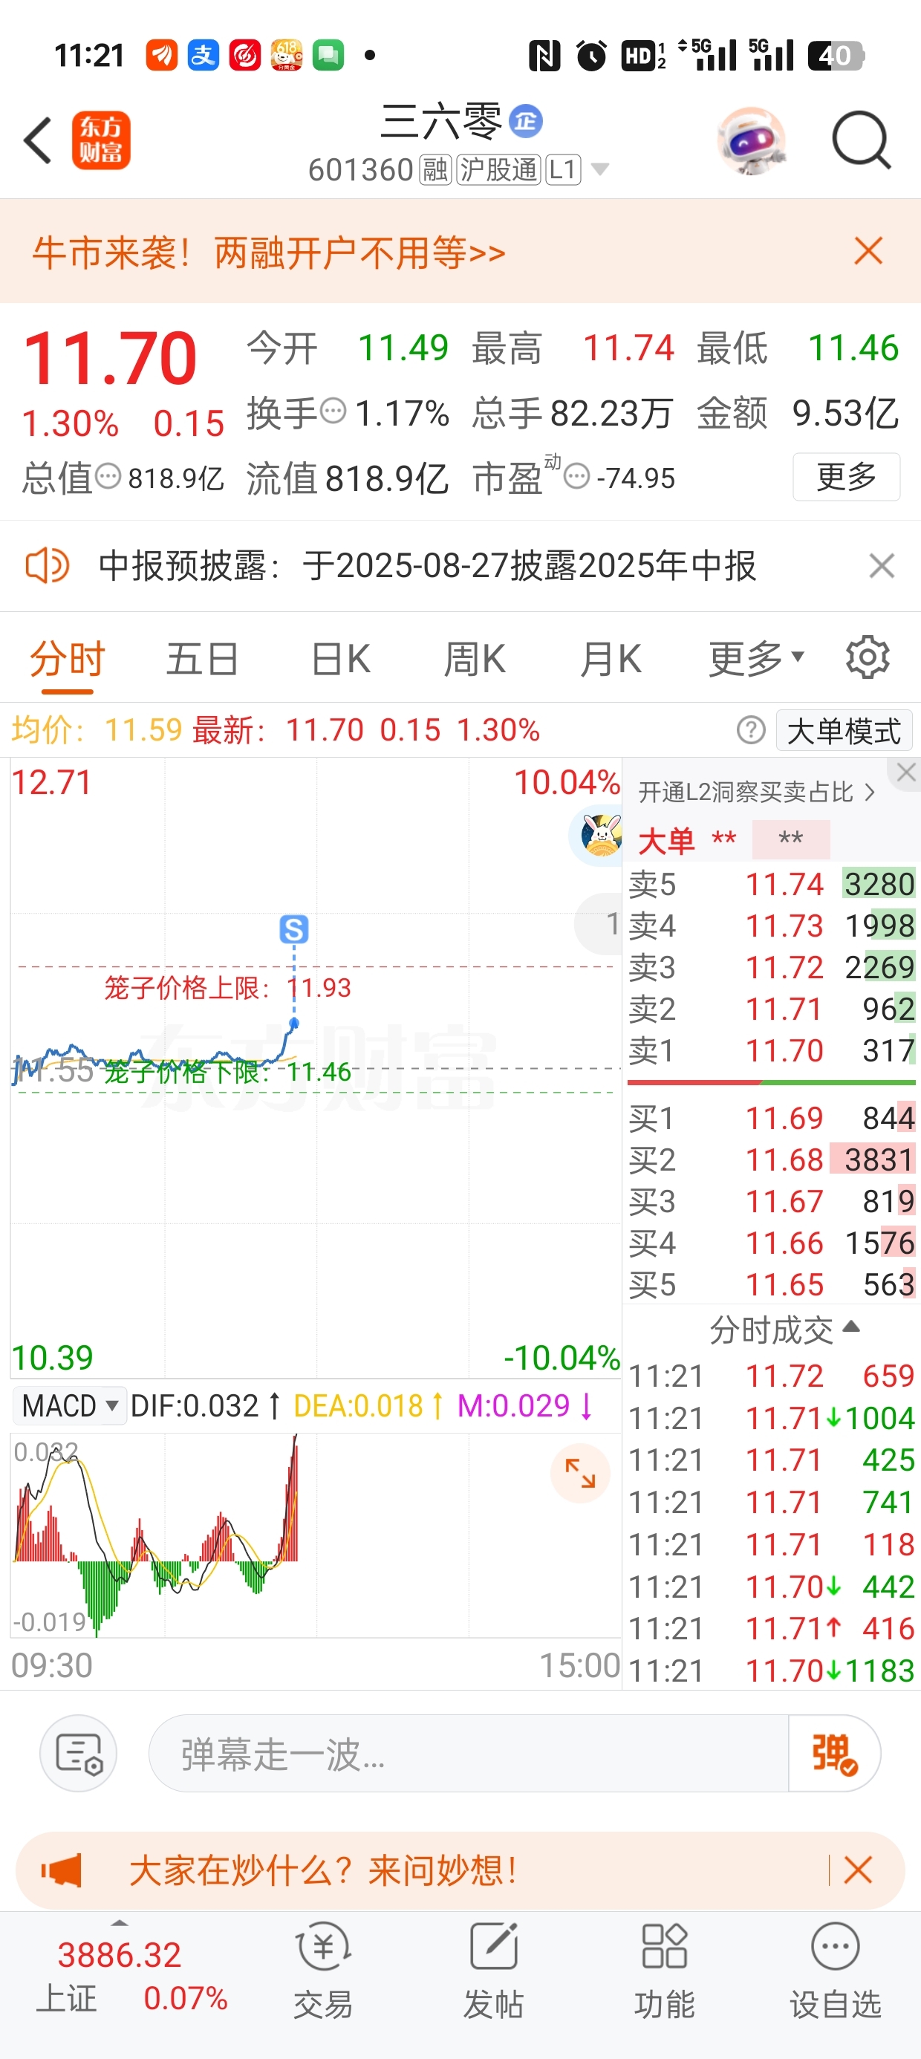The height and width of the screenshot is (2059, 921).
Task: Open 更多 quote details button
Action: 847,477
